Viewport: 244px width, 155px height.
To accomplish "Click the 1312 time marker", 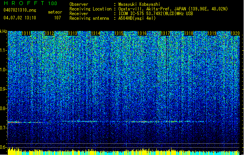I will (x=49, y=33).
